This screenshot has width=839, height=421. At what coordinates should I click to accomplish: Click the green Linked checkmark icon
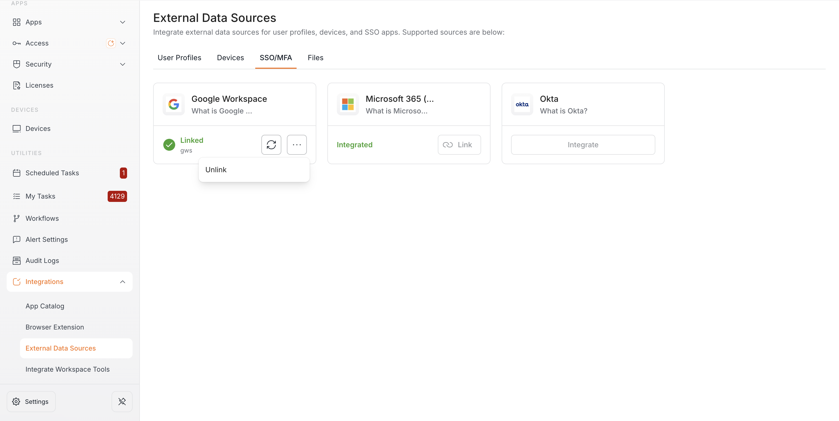(x=169, y=144)
